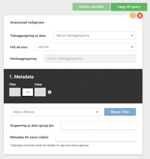Open the Tidsaggregering av data dropdown
The height and width of the screenshot is (159, 150).
pos(95,36)
